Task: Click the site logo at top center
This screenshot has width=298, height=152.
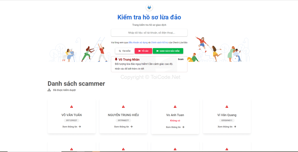Action: pyautogui.click(x=149, y=8)
